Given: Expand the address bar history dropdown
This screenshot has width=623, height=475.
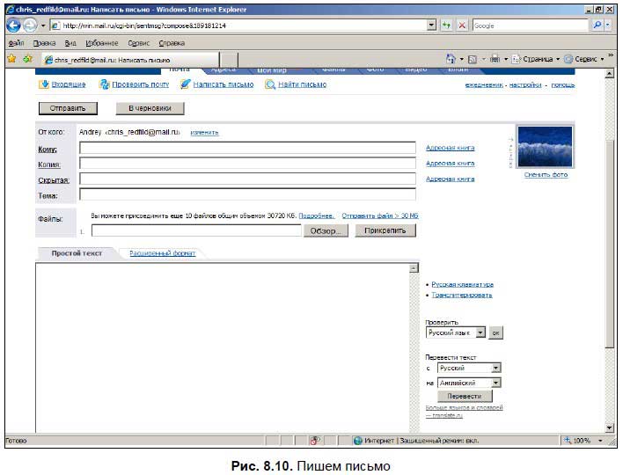Looking at the screenshot, I should [431, 26].
